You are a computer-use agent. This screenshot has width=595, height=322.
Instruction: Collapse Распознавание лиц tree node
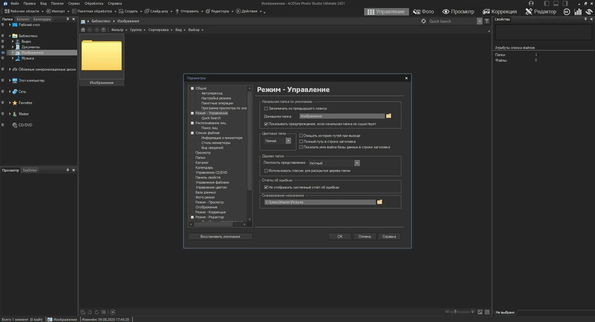coord(192,123)
